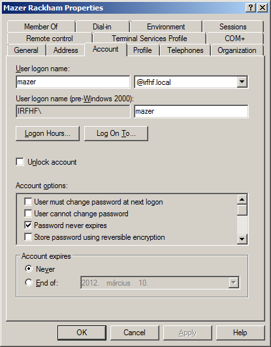The image size is (271, 347).
Task: Open the Terminal Services Profile tab
Action: tap(150, 39)
